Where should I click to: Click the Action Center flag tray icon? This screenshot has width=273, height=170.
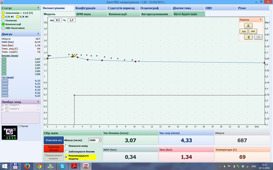coord(229,166)
